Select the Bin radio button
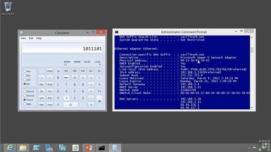This screenshot has width=271, height=152. pos(27,84)
